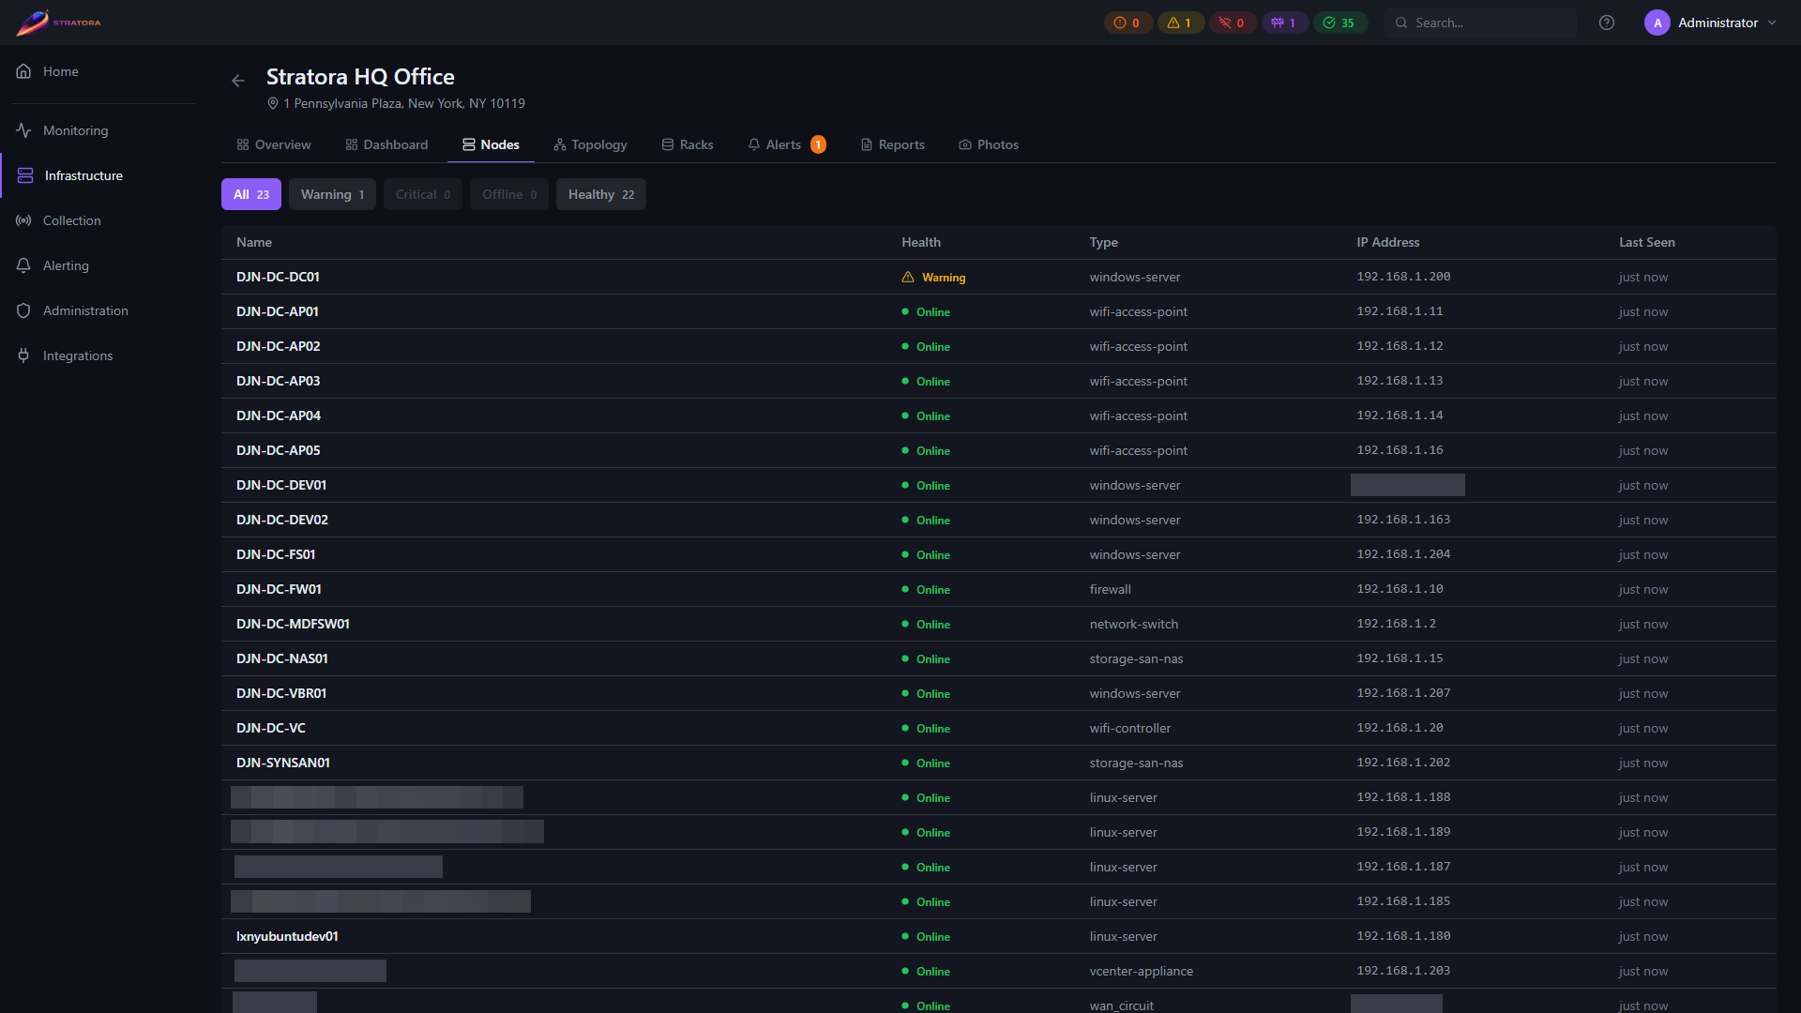Sort by the Health column header
The image size is (1801, 1013).
921,242
